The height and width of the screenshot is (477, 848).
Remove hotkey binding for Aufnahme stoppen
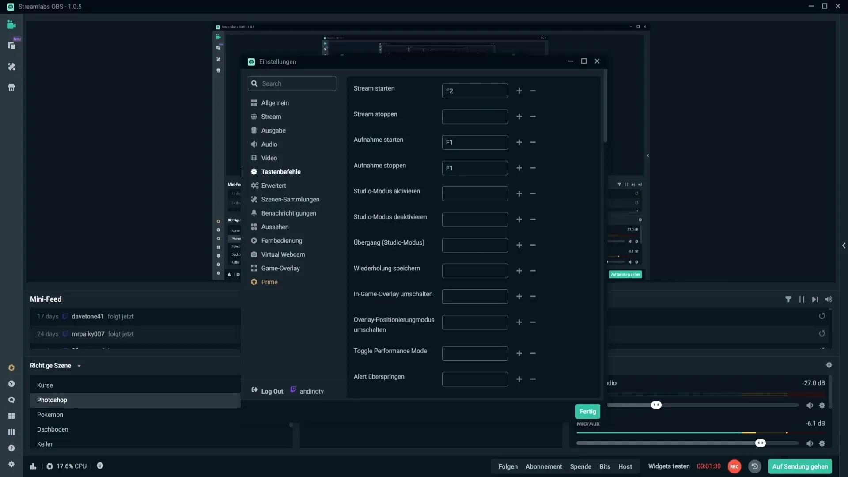pyautogui.click(x=533, y=168)
